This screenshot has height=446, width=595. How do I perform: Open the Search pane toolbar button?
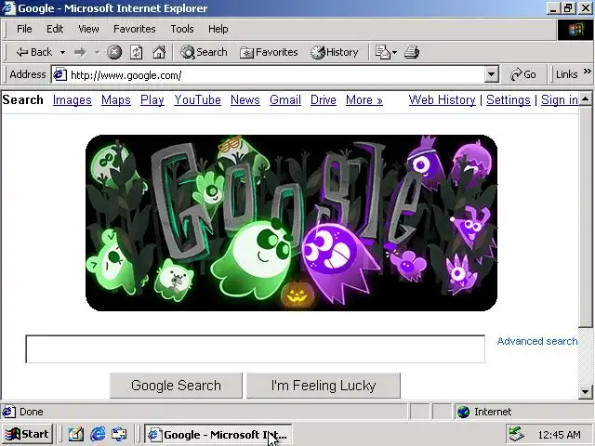(204, 52)
